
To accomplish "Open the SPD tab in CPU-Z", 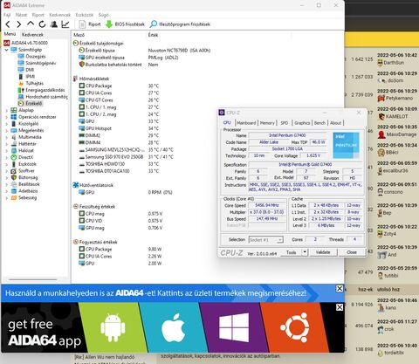I will [285, 123].
